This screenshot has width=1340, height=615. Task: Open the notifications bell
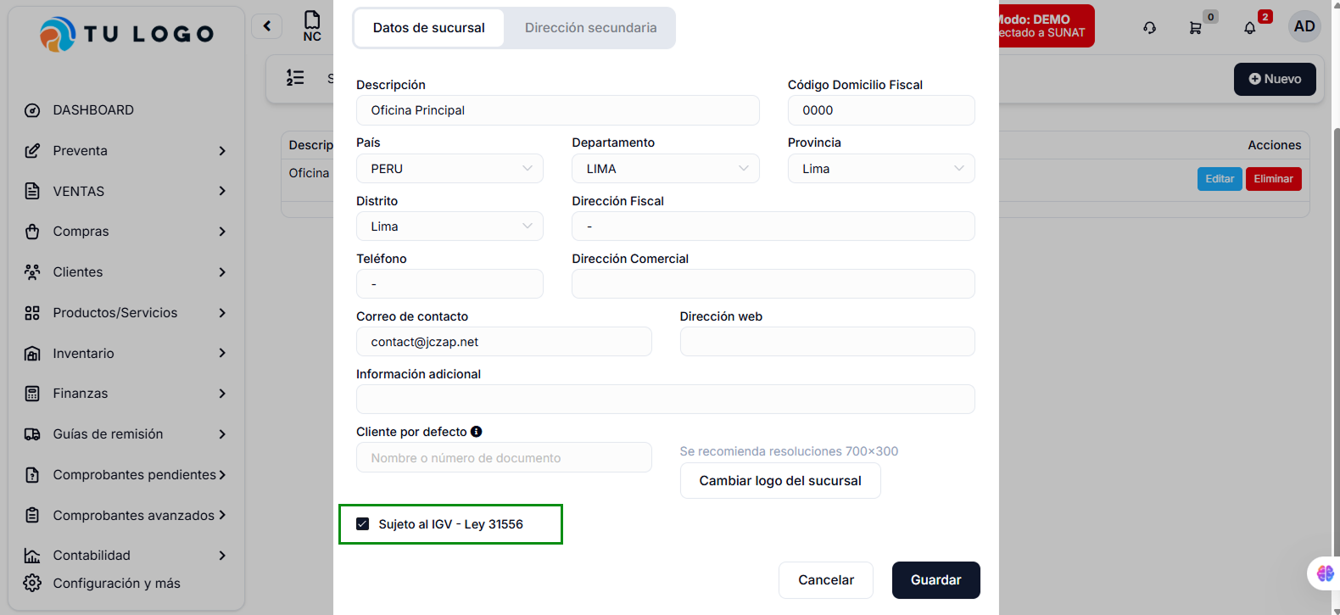coord(1249,28)
